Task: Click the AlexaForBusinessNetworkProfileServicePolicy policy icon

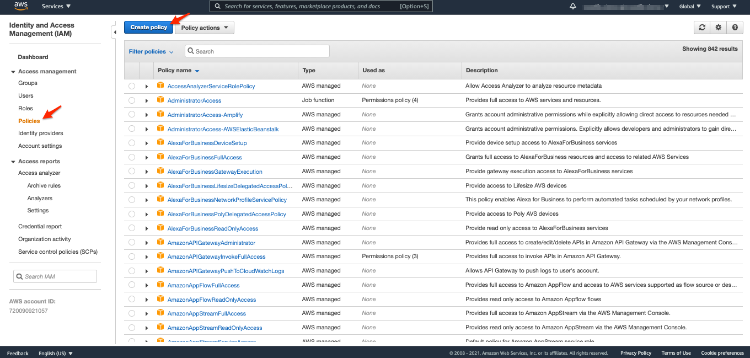Action: pos(160,199)
